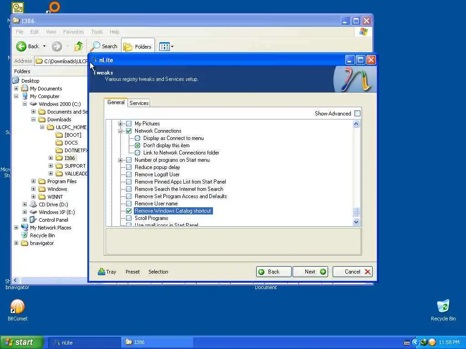The width and height of the screenshot is (466, 349).
Task: Switch to the Services tab
Action: [139, 103]
